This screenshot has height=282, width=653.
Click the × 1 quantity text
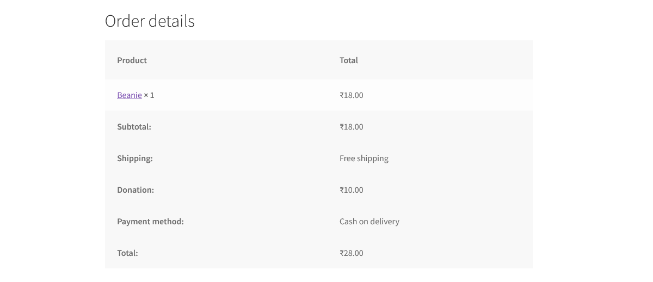pos(149,95)
